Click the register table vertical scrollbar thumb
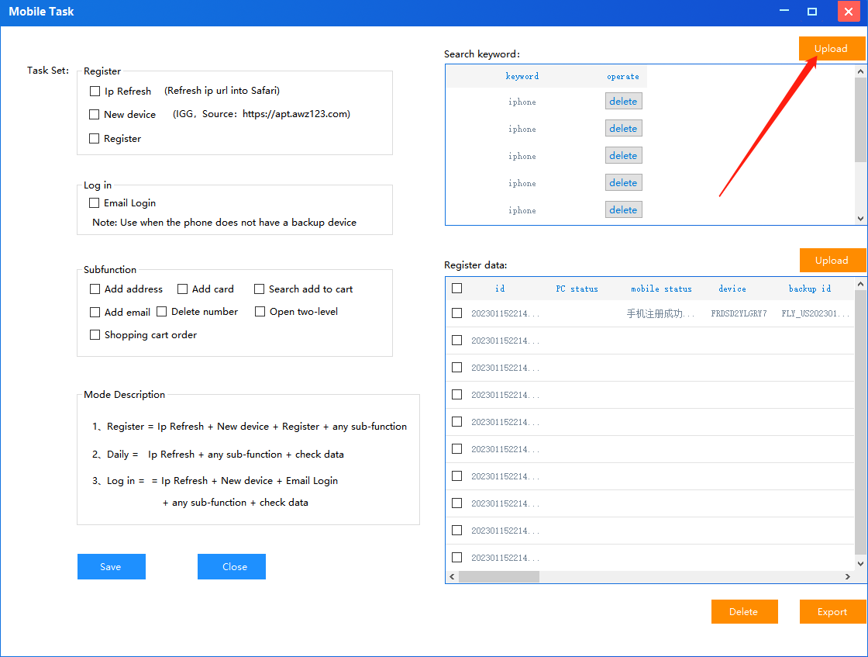The width and height of the screenshot is (868, 657). [860, 421]
